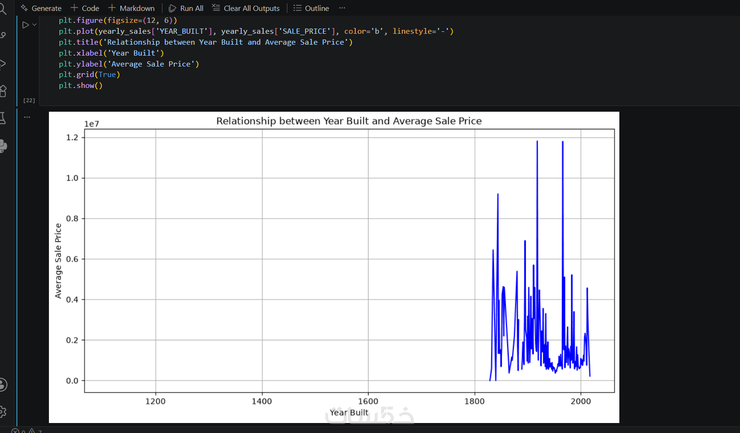Open the Testing flask view icon
Viewport: 740px width, 433px height.
click(2, 118)
